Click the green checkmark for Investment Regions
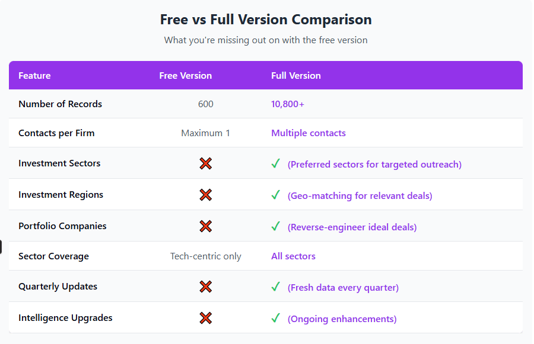The image size is (534, 344). 275,195
